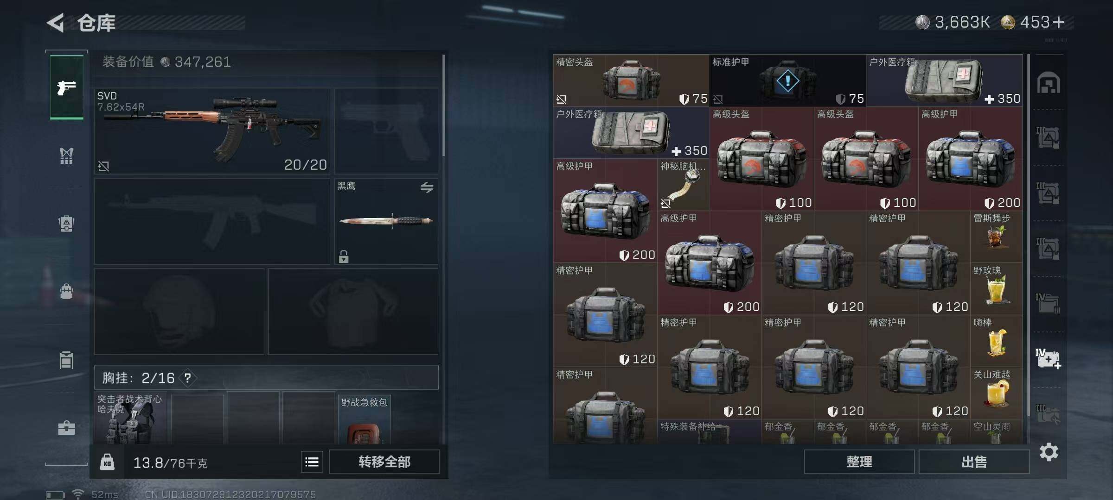The width and height of the screenshot is (1113, 500).
Task: Click the swap arrows icon on 黑鹰 knife slot
Action: pyautogui.click(x=427, y=187)
